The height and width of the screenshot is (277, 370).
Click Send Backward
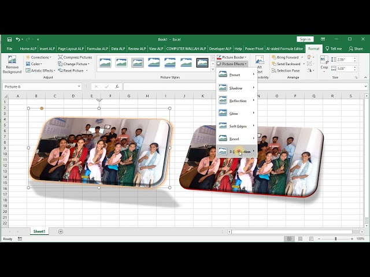pyautogui.click(x=286, y=64)
